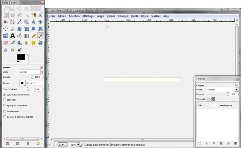Select the Blend gradient tool
The height and width of the screenshot is (148, 241).
coord(26,36)
